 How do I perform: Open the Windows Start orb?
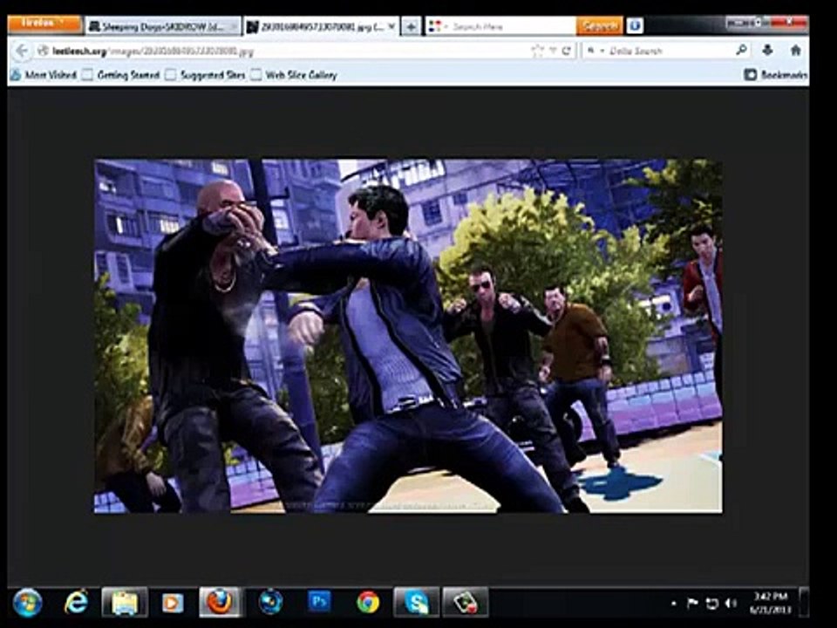coord(27,603)
